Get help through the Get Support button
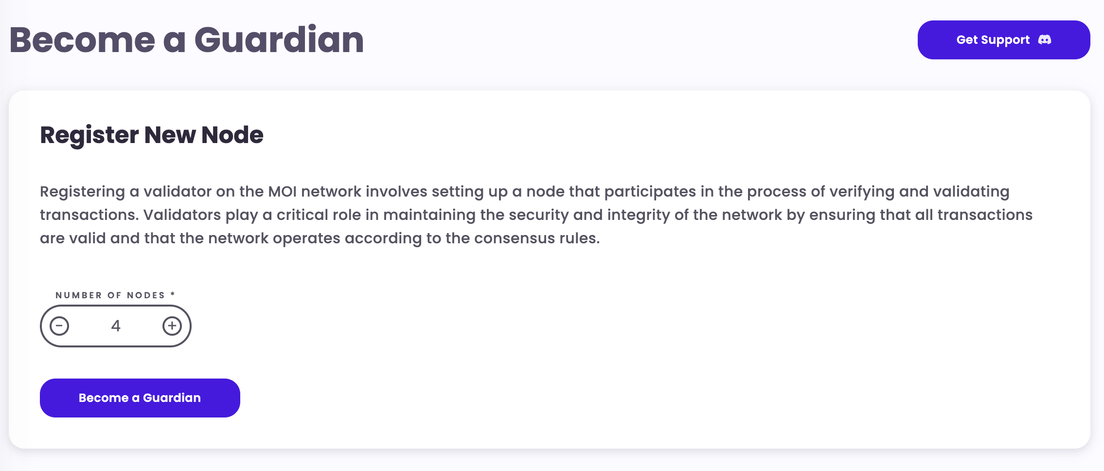The width and height of the screenshot is (1104, 471). click(x=1003, y=40)
